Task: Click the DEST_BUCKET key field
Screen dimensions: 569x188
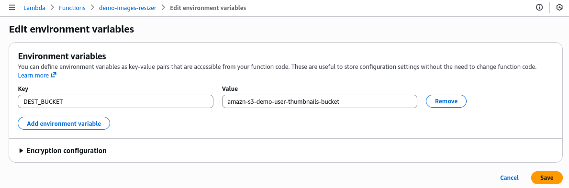Action: [x=115, y=101]
